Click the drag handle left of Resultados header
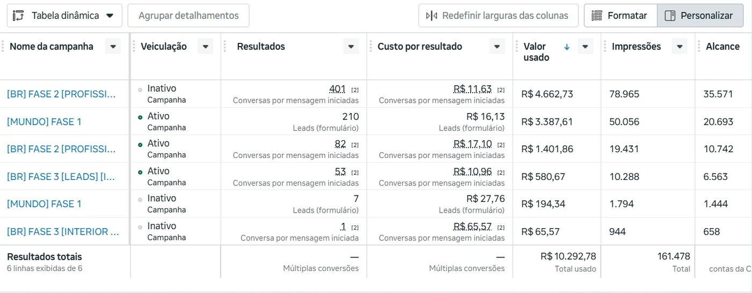752x293 pixels. tap(225, 47)
